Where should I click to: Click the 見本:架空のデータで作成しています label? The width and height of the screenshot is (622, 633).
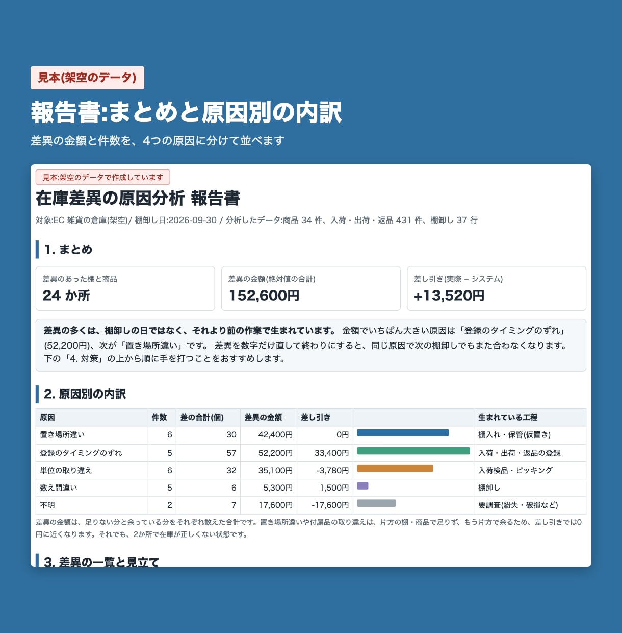(103, 177)
